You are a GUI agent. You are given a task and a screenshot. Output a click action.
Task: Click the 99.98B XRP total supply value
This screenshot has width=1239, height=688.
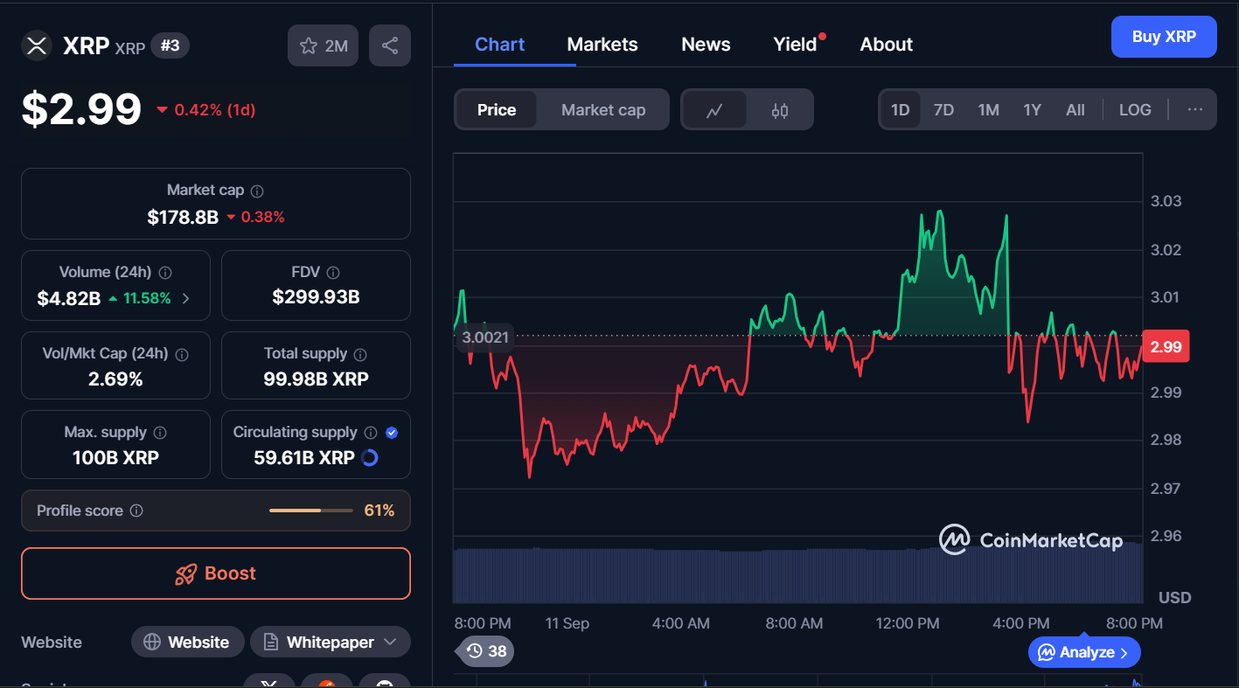[317, 379]
